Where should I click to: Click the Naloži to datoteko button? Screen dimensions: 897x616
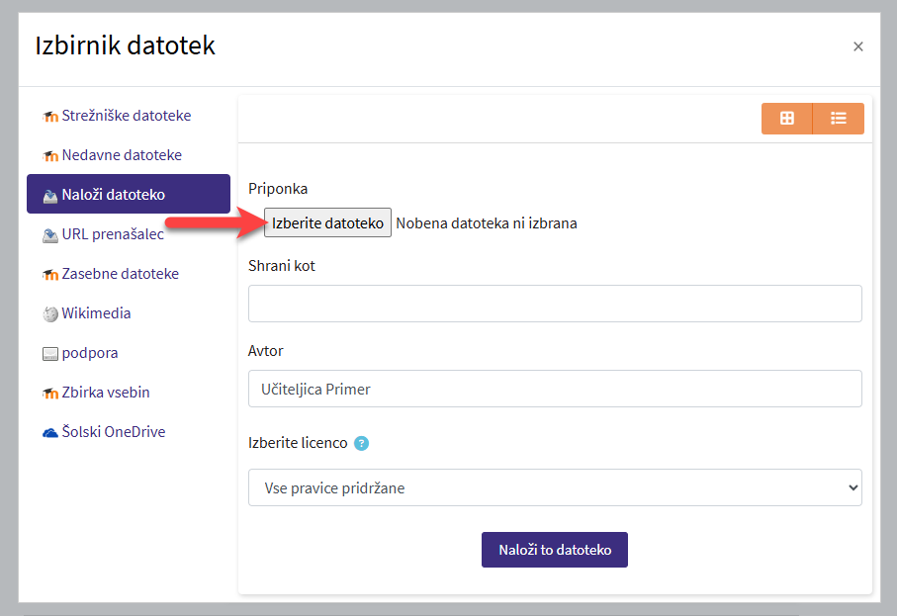click(x=554, y=550)
